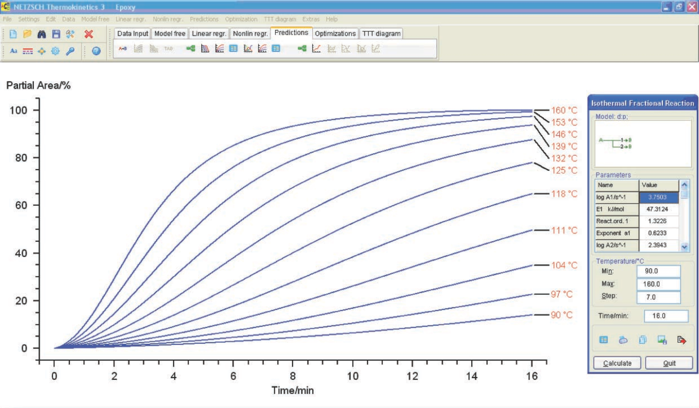This screenshot has height=408, width=699.
Task: Click the blue key icon
Action: click(70, 51)
